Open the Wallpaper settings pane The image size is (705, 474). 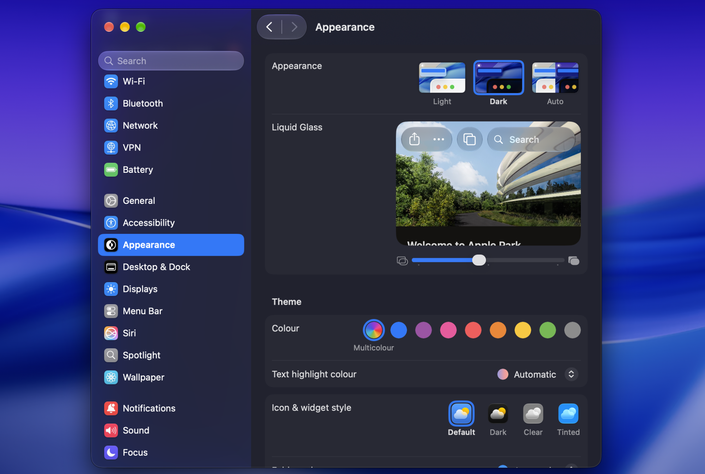pos(171,377)
